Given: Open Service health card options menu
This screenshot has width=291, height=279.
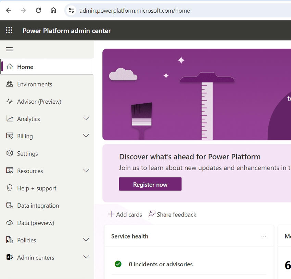Looking at the screenshot, I should pos(264,236).
